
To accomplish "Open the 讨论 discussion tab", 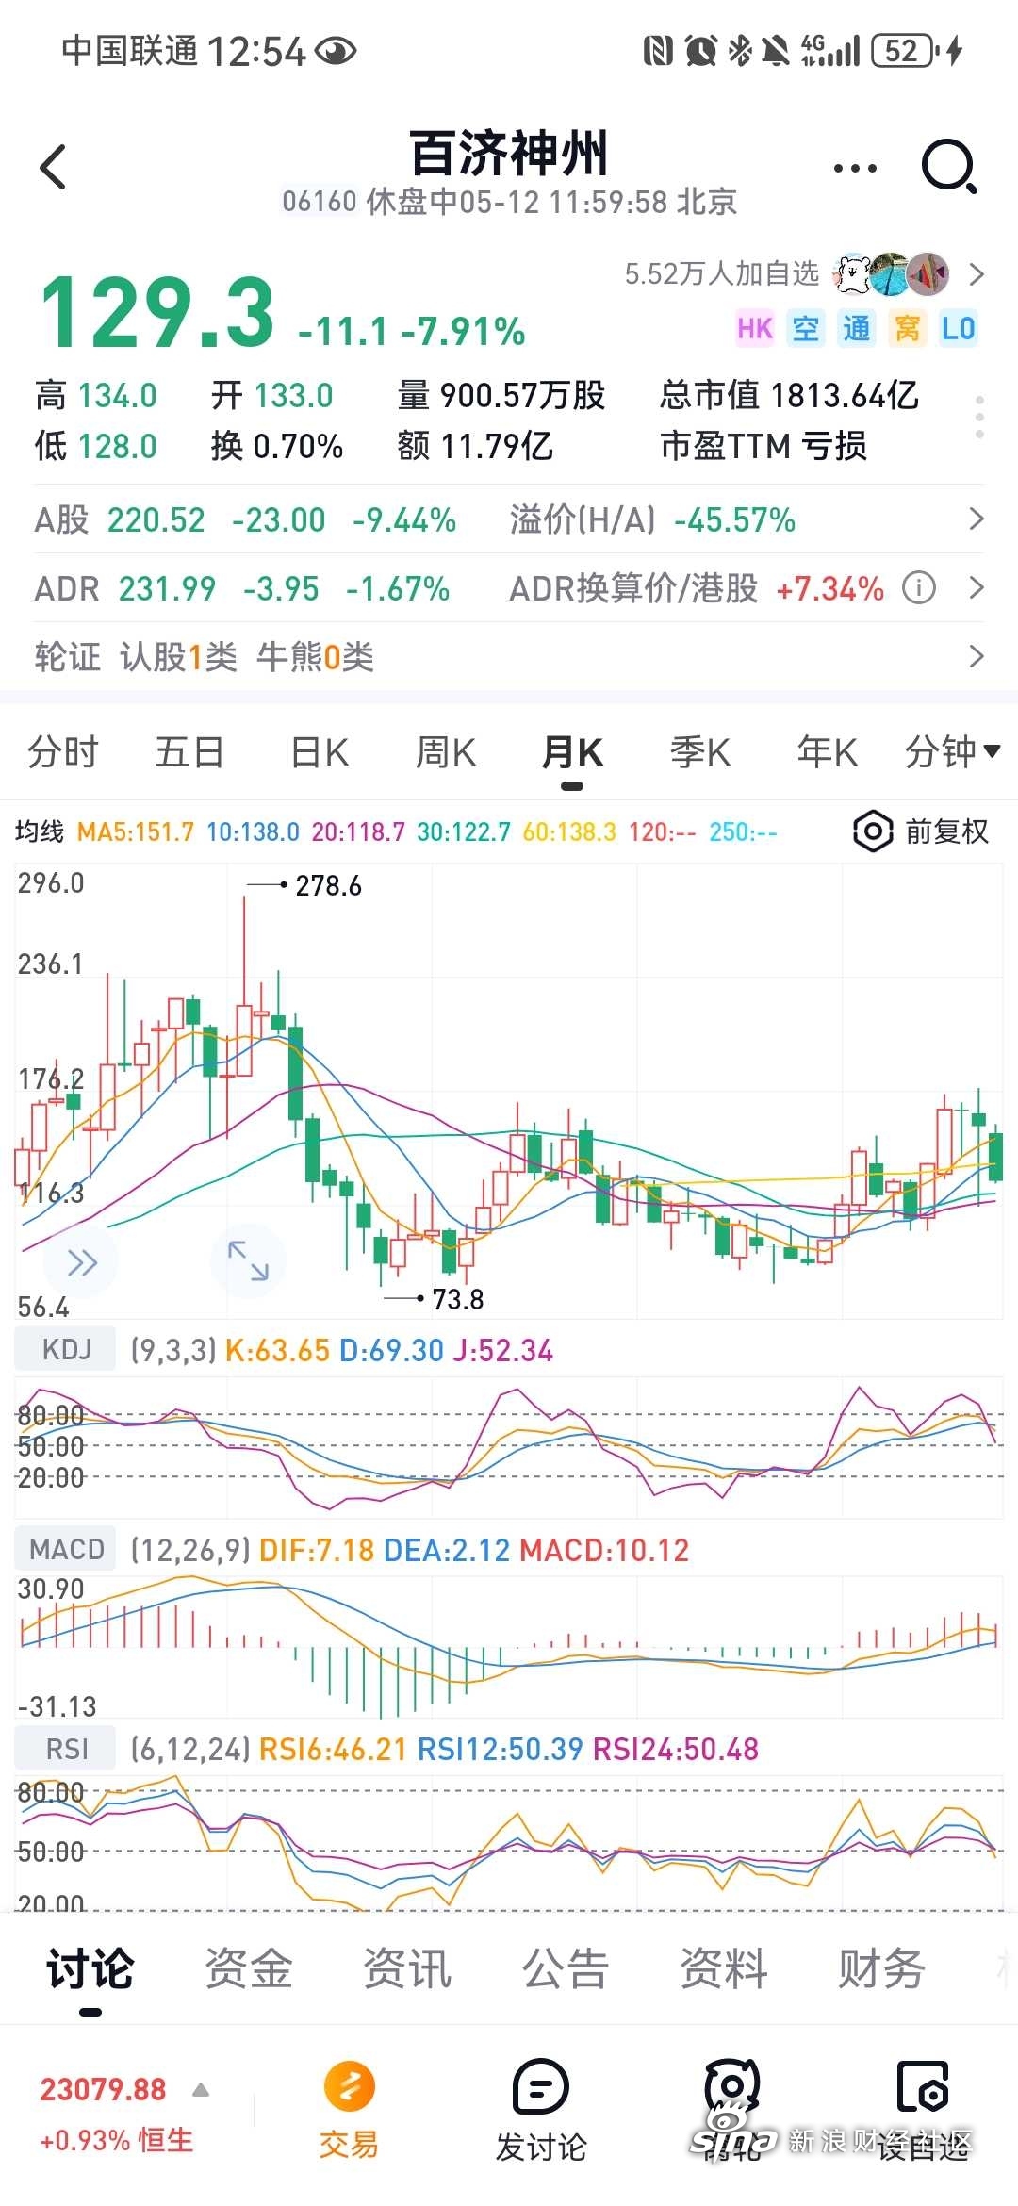I will pos(90,1967).
